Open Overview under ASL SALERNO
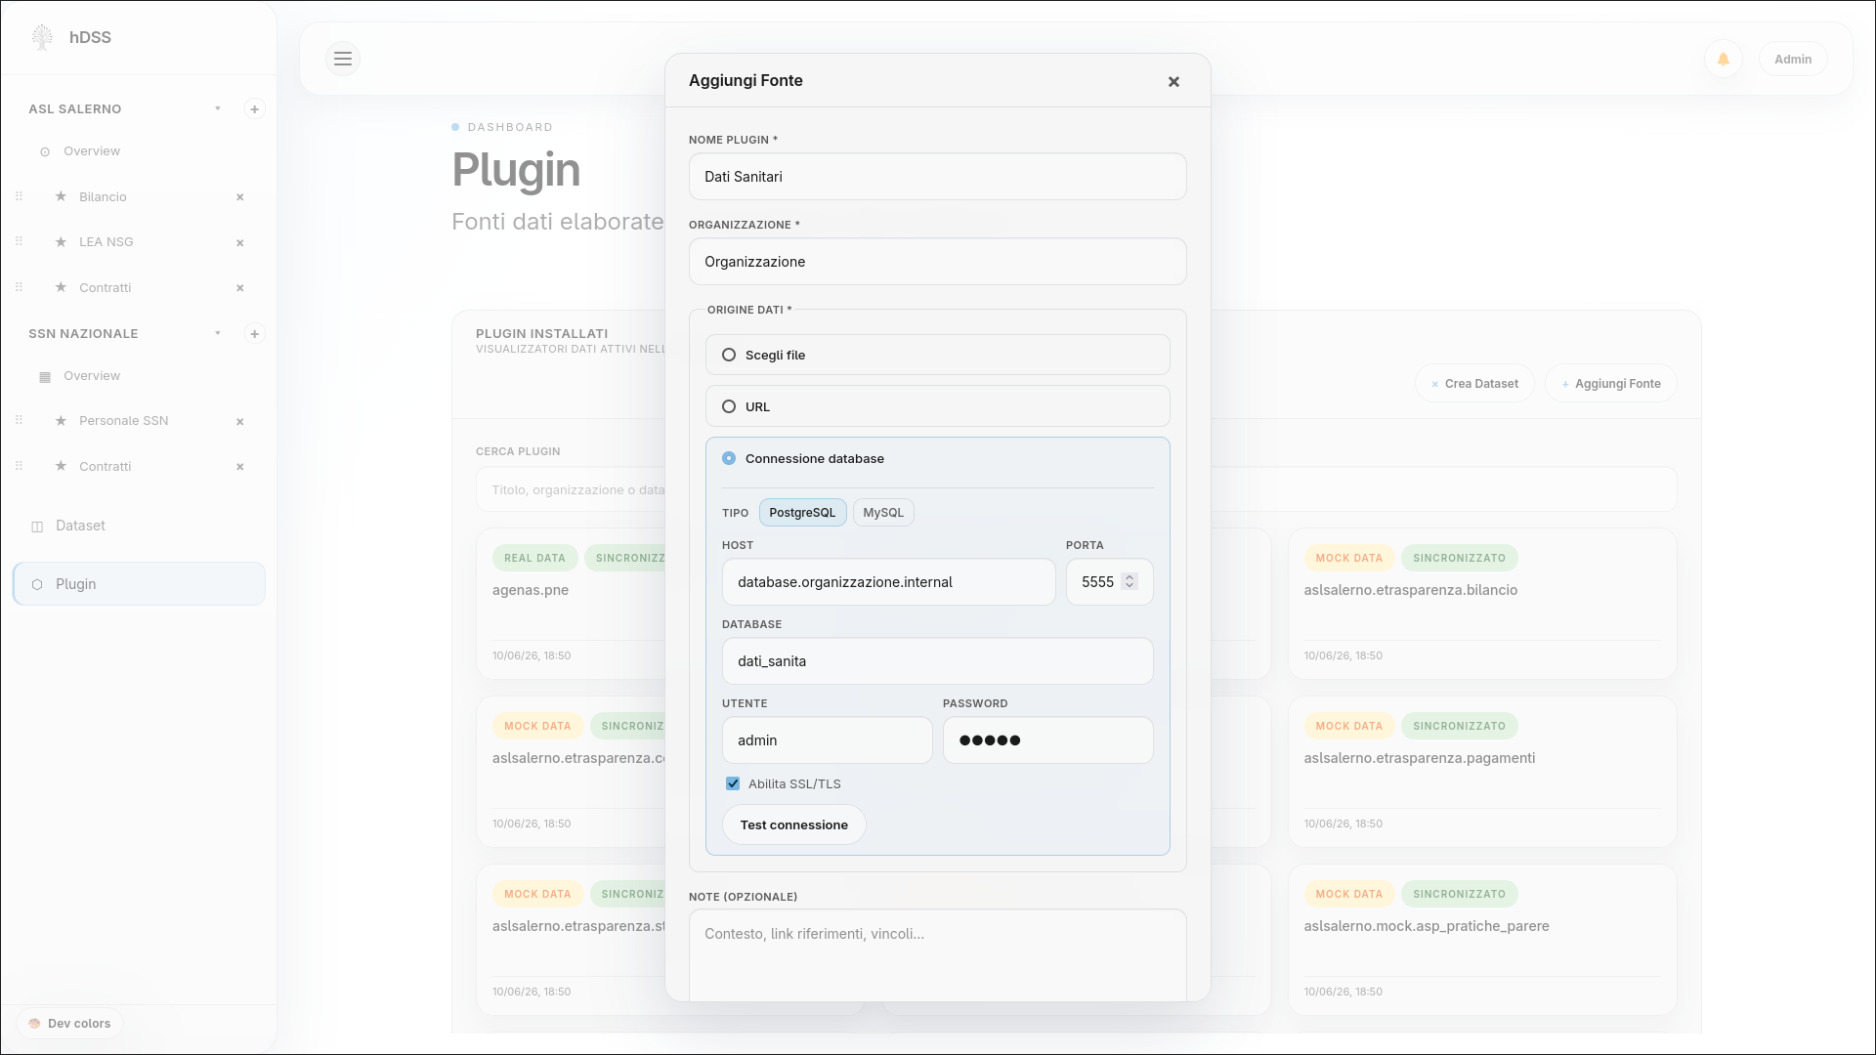The width and height of the screenshot is (1876, 1055). click(x=92, y=151)
